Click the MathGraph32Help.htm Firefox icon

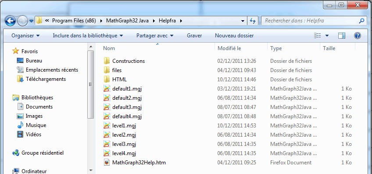click(107, 163)
